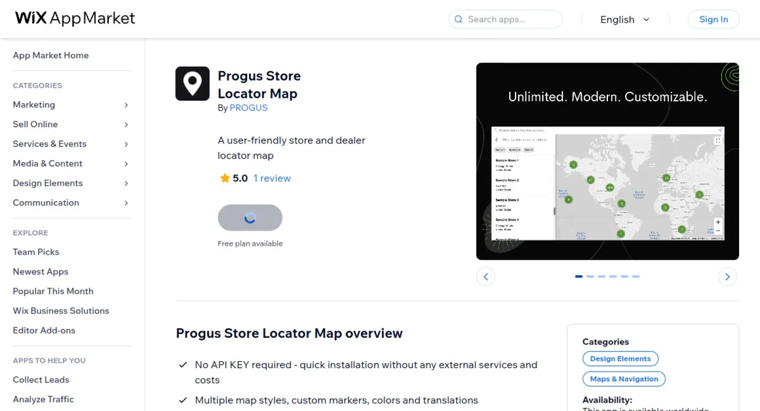Click the loading Add to Site button
This screenshot has height=411, width=760.
250,218
